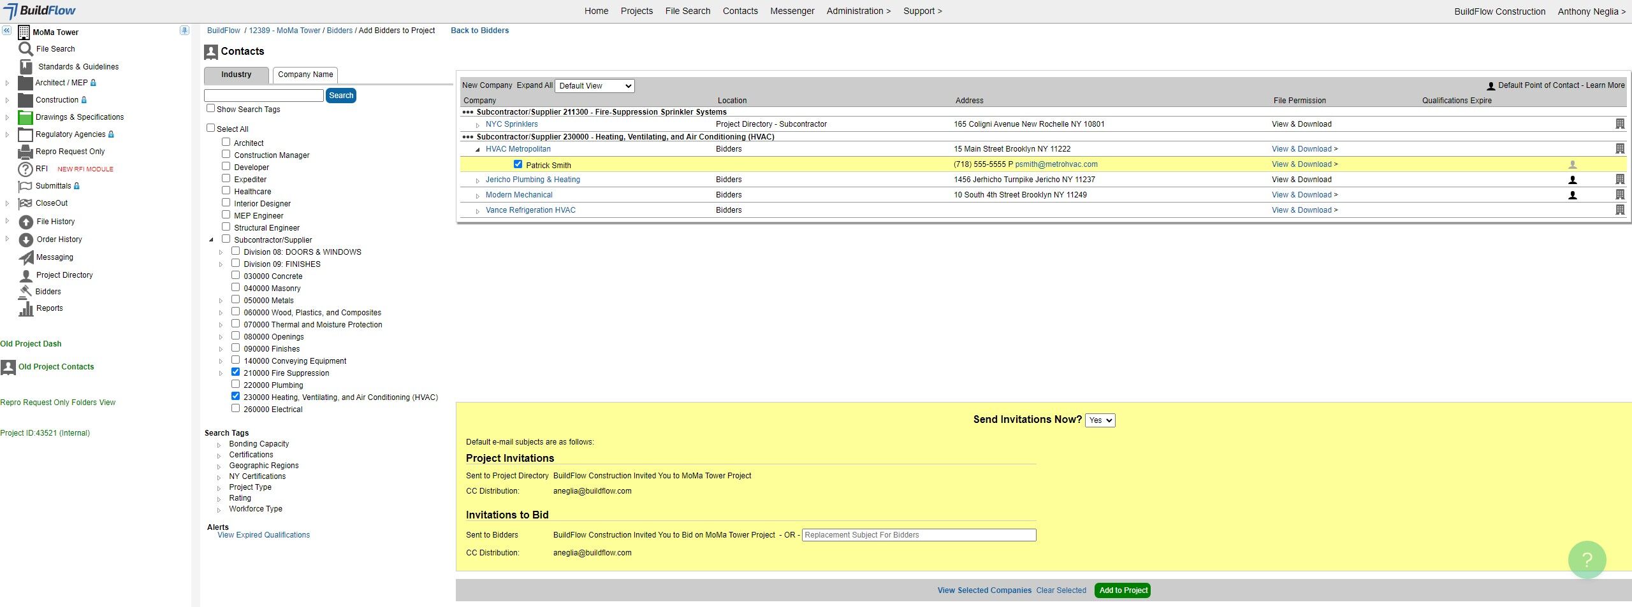The height and width of the screenshot is (607, 1632).
Task: Collapse the sidebar with the double-arrow icon
Action: pyautogui.click(x=6, y=30)
